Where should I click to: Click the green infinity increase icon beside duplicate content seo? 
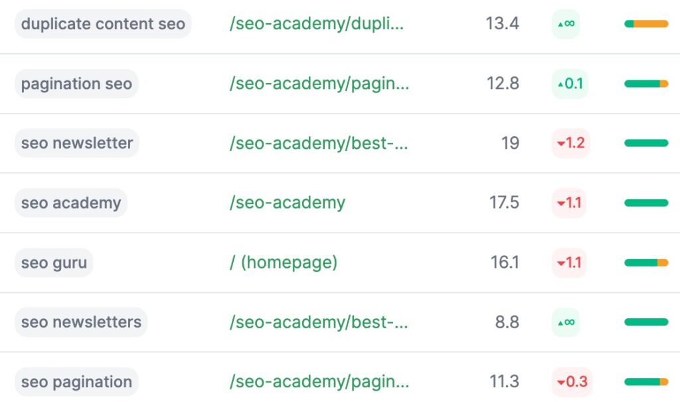pyautogui.click(x=566, y=24)
